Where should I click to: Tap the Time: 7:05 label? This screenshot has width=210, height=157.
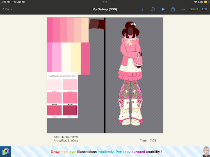pos(148,141)
